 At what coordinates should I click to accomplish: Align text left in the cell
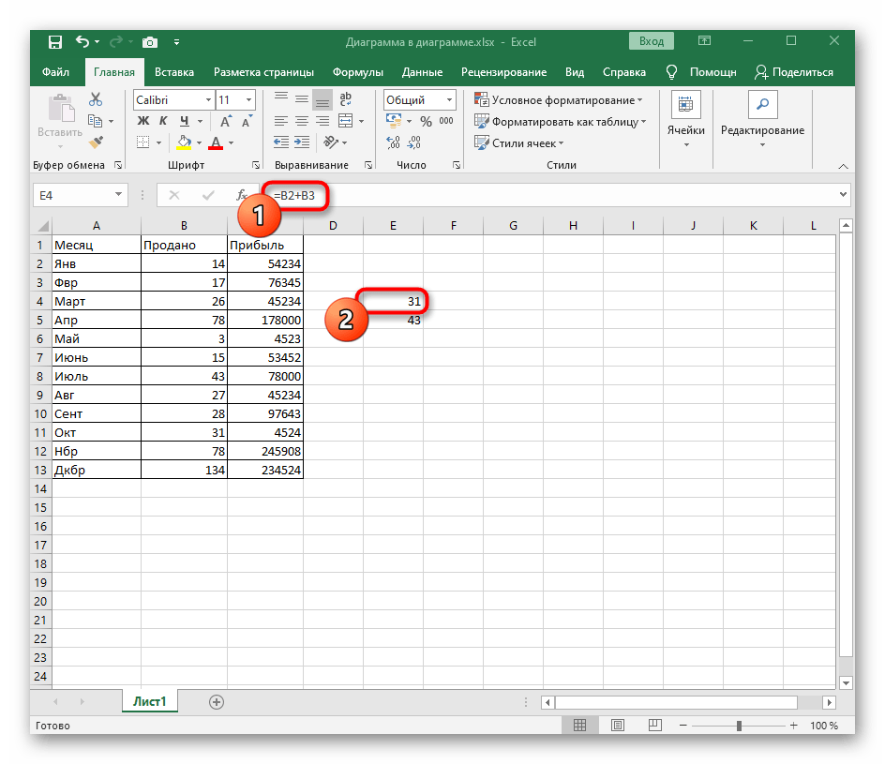(281, 121)
